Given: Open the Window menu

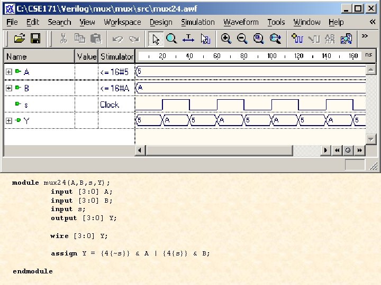Looking at the screenshot, I should tap(307, 22).
